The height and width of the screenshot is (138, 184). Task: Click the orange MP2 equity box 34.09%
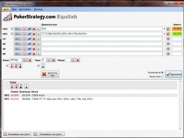(x=177, y=29)
